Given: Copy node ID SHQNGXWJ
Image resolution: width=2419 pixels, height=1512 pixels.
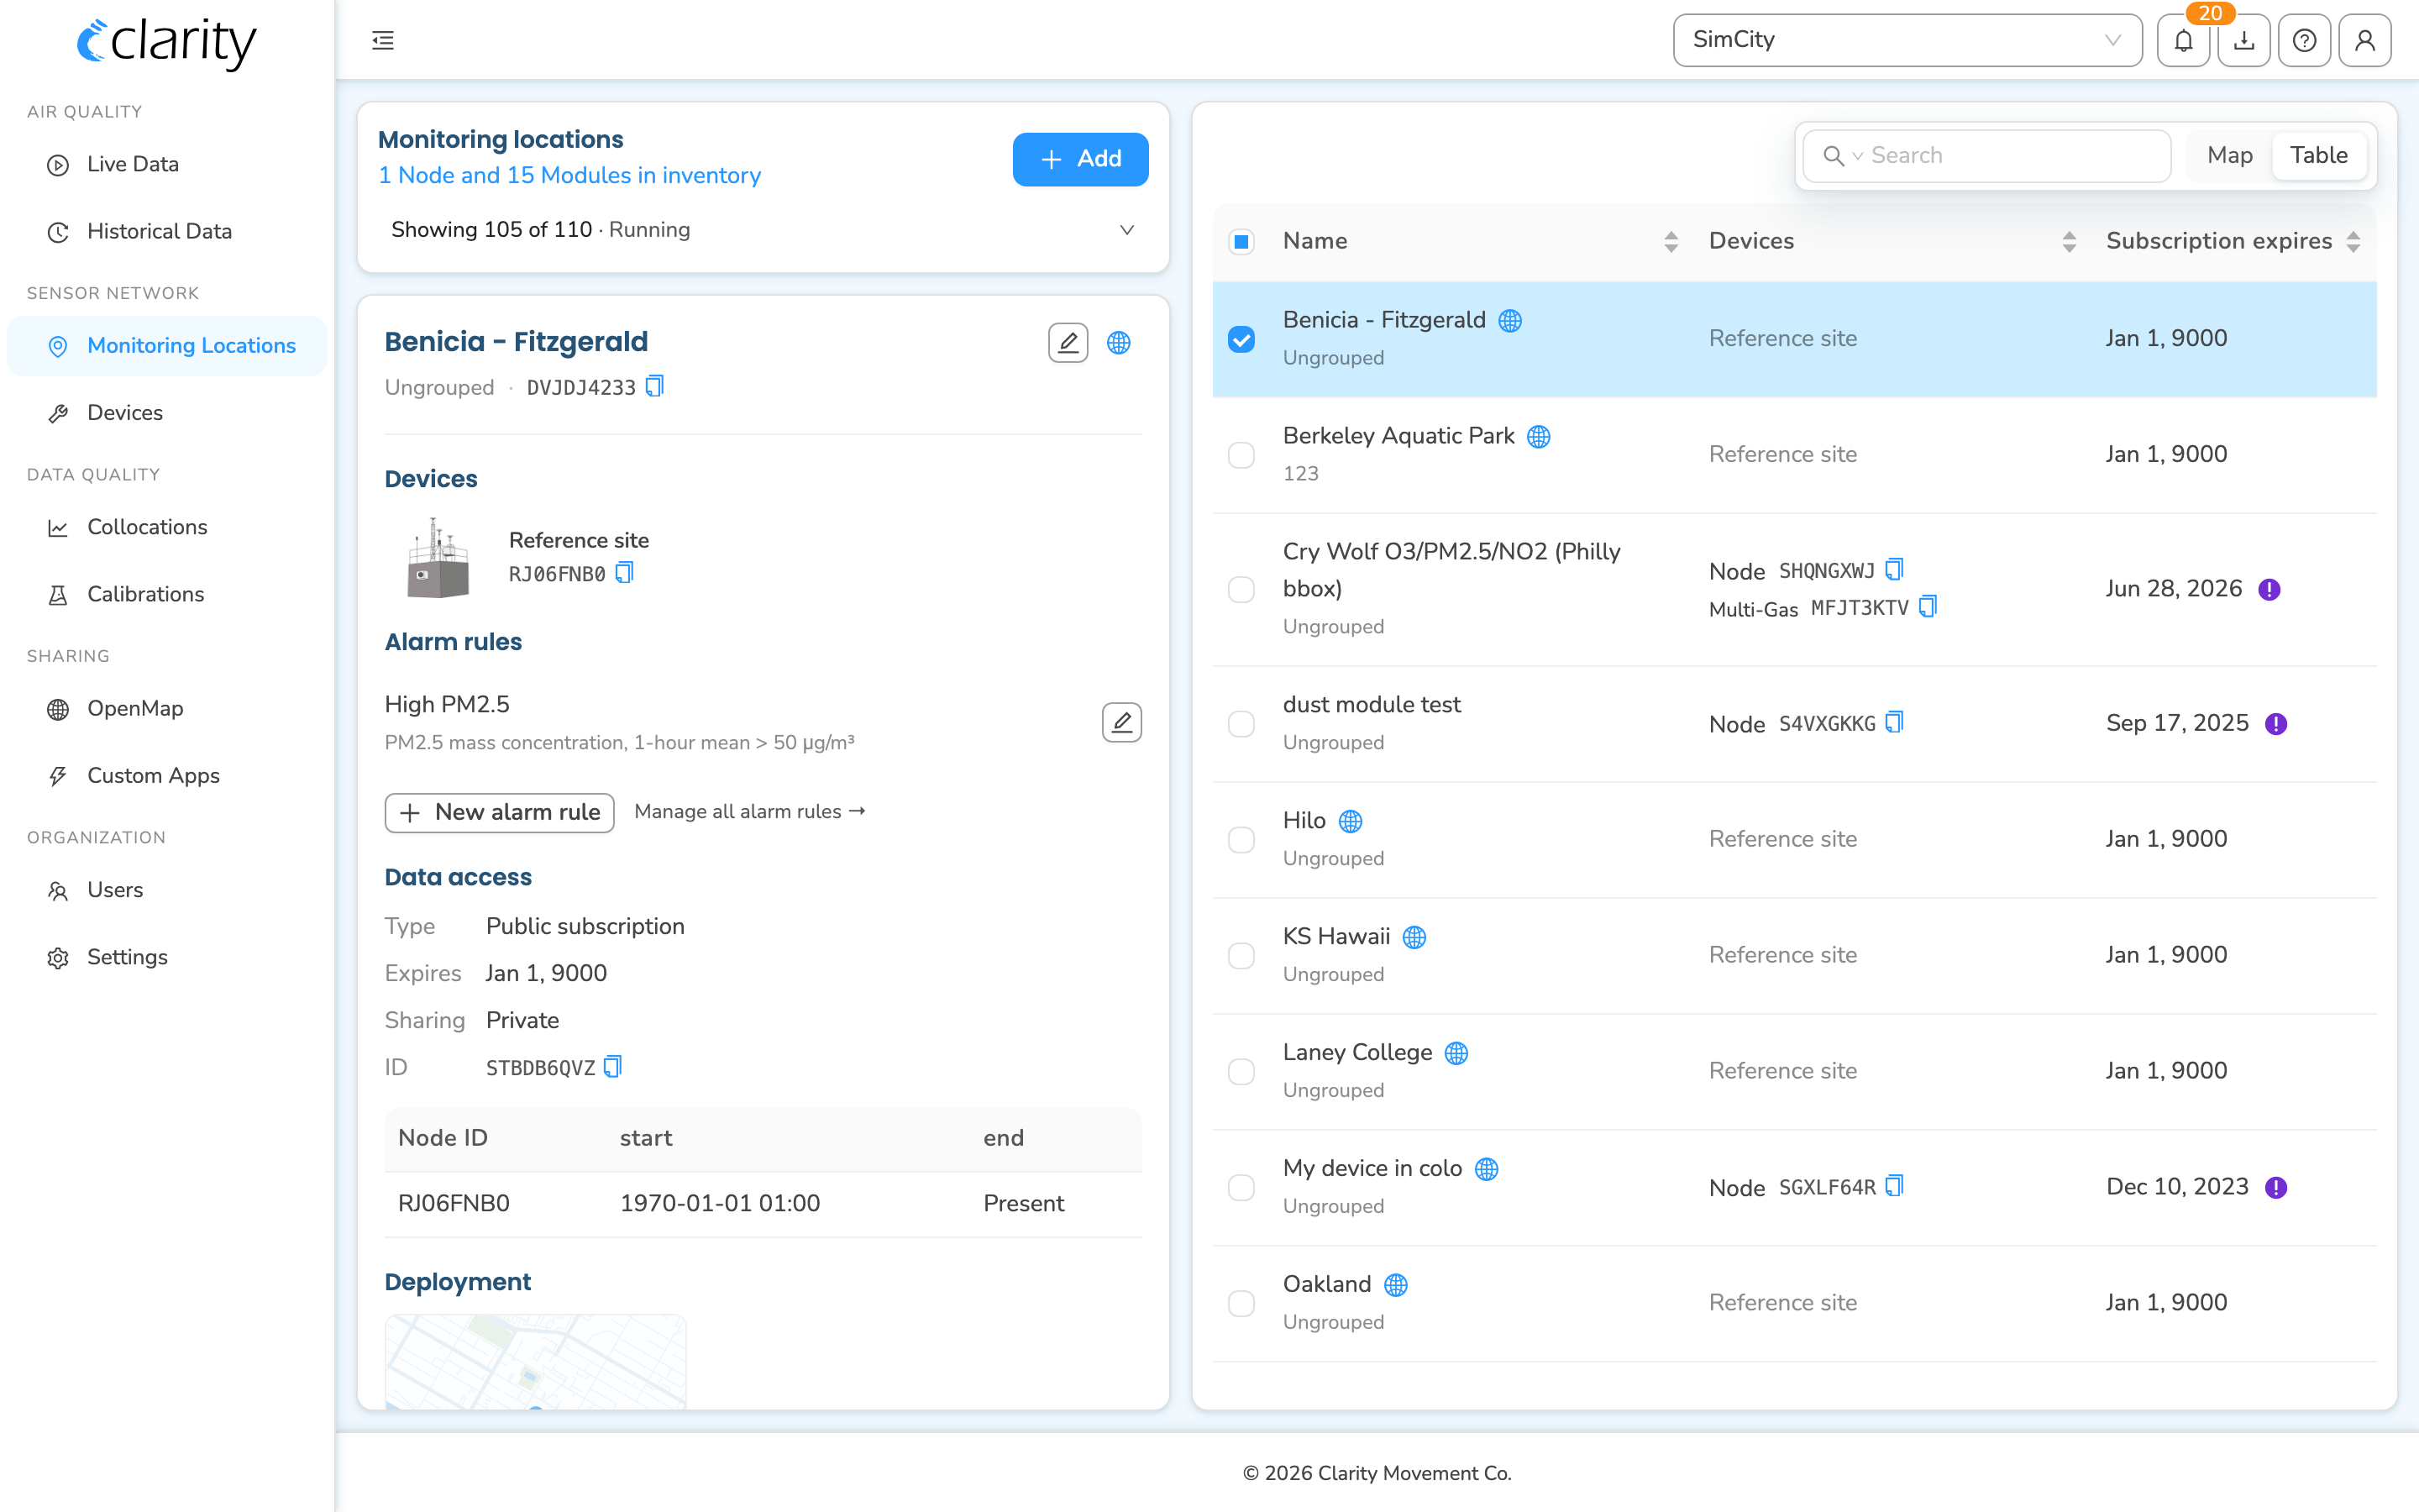Looking at the screenshot, I should tap(1894, 570).
